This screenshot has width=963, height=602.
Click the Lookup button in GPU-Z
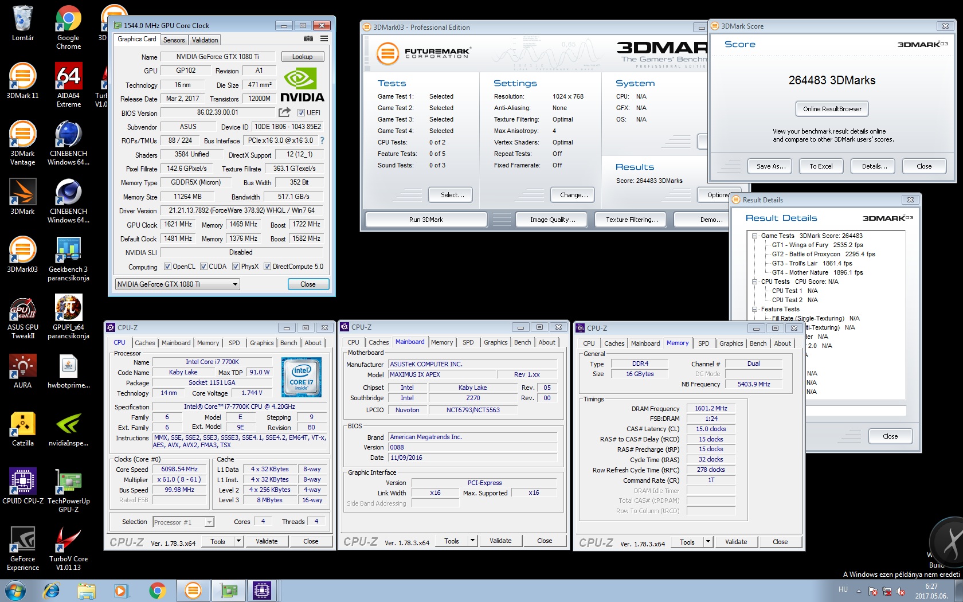303,57
